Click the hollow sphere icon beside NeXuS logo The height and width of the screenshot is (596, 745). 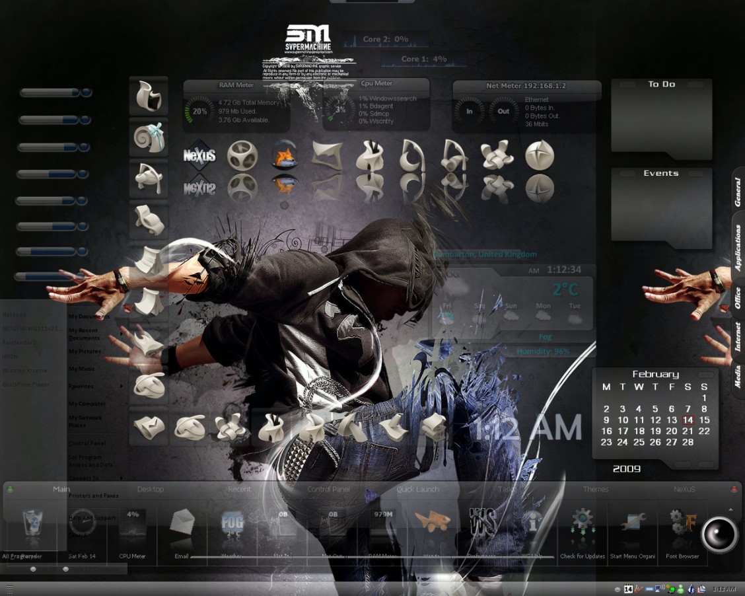[x=242, y=155]
